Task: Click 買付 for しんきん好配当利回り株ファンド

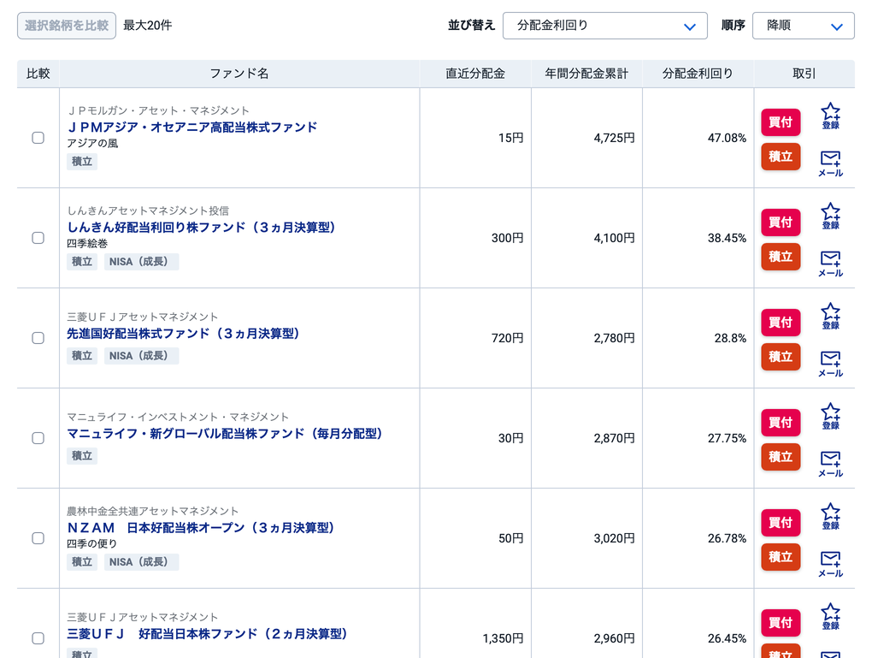Action: 781,222
